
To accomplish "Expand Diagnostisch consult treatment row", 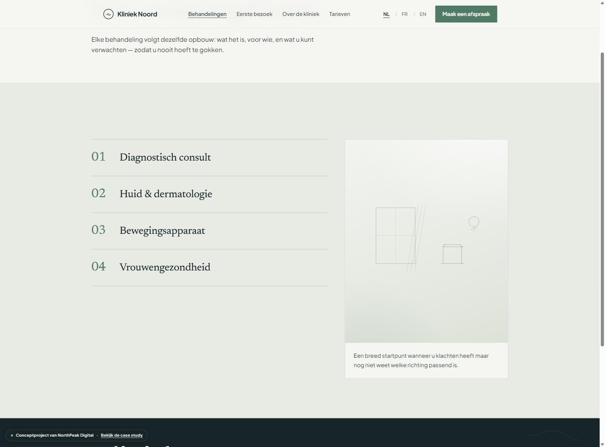I will (x=209, y=158).
